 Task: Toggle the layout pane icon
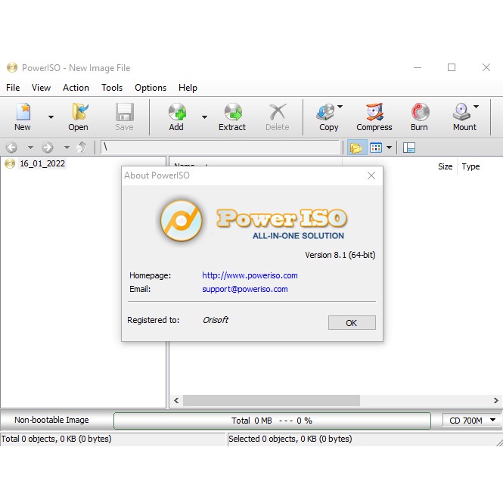[409, 148]
